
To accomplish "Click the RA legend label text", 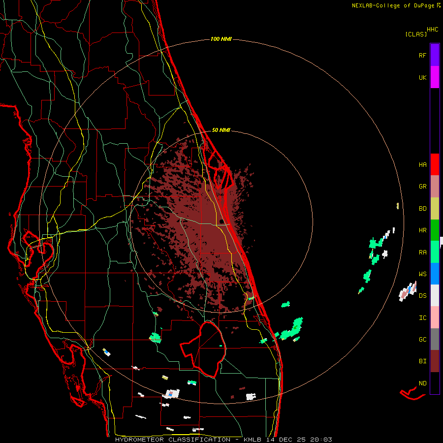I will coord(423,253).
